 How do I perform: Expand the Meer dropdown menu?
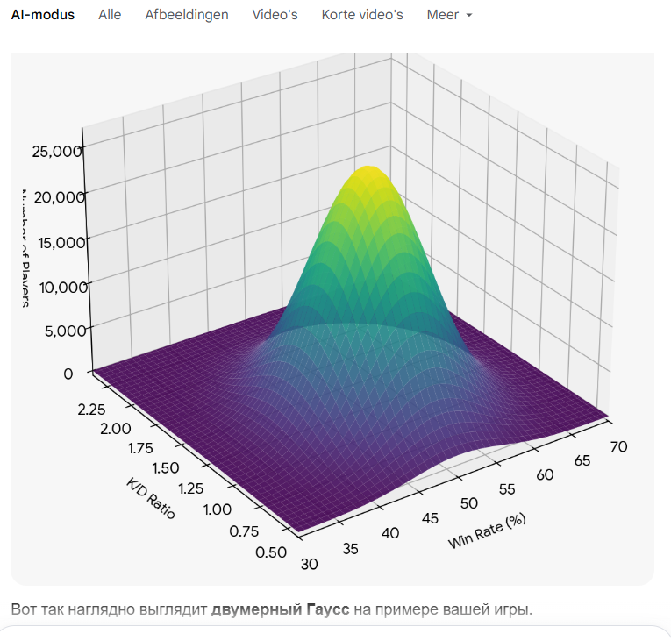coord(449,15)
